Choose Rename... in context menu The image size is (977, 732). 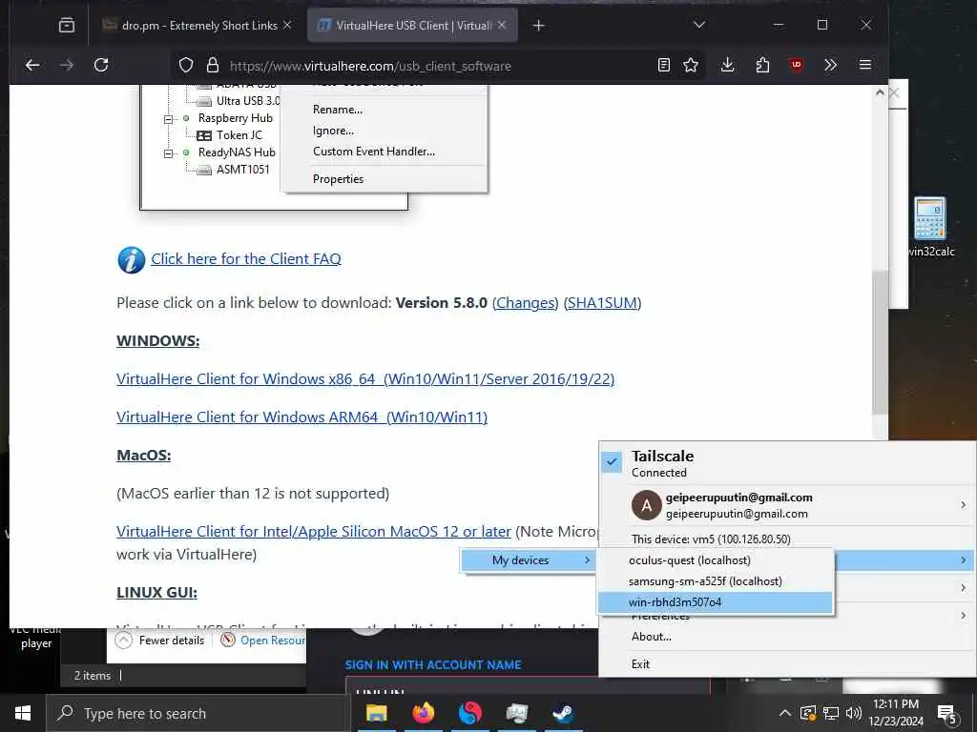[338, 109]
